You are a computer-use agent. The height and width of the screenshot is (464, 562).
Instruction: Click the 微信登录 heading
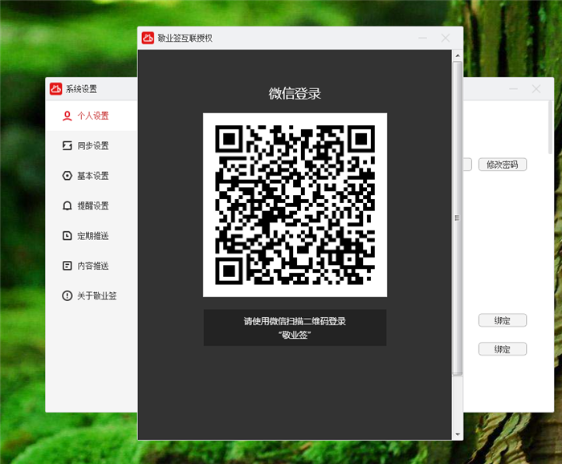[x=295, y=93]
